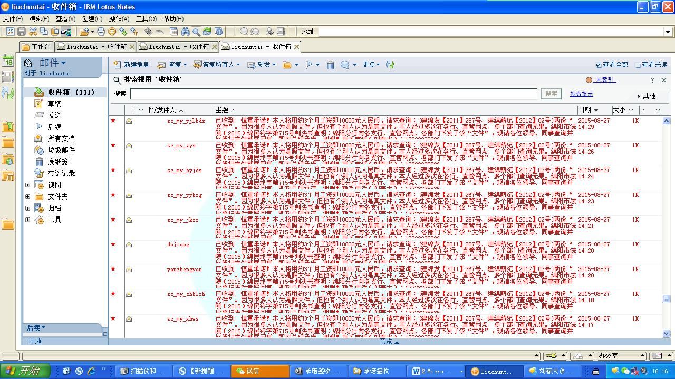The width and height of the screenshot is (675, 379).
Task: Open 所有文档 all documents view
Action: pyautogui.click(x=61, y=138)
